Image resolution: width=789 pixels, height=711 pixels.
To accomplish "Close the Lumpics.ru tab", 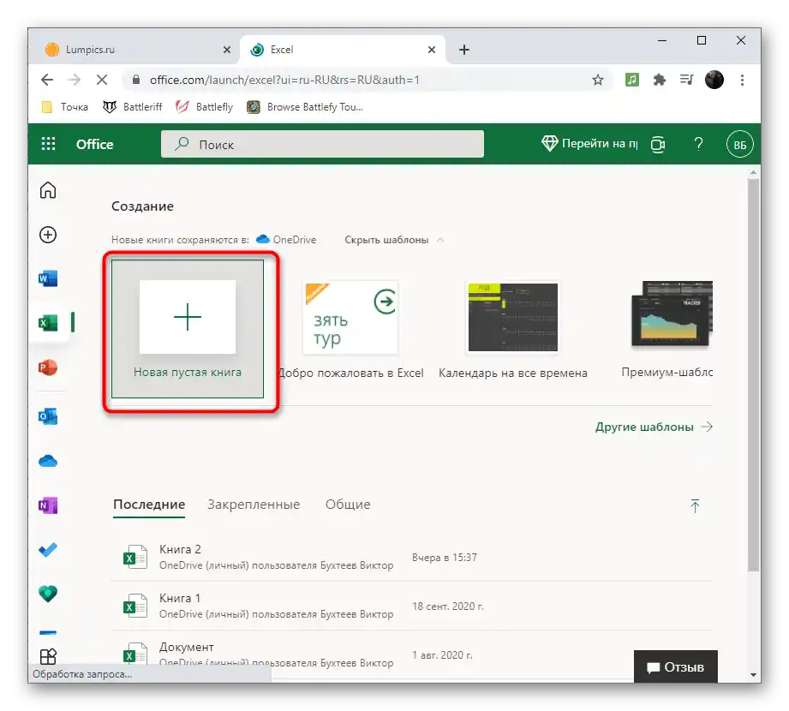I will (226, 50).
